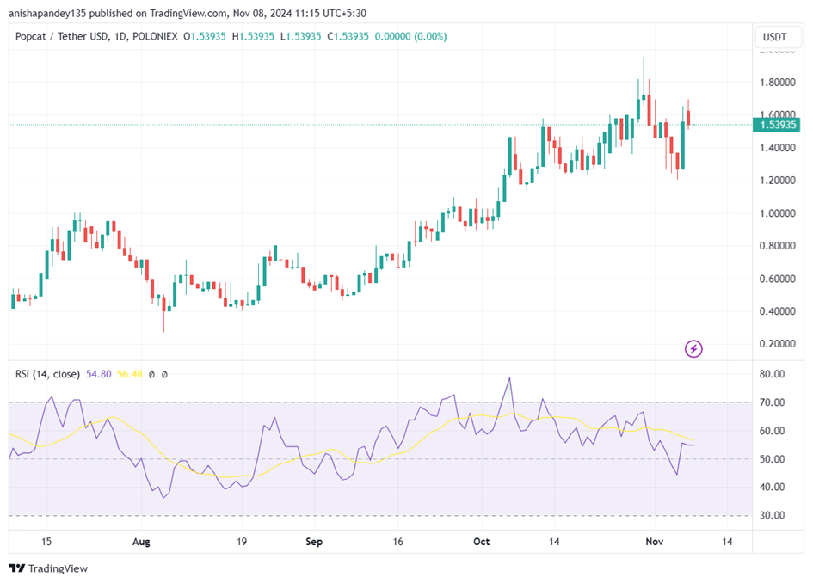Click the green 1.53935 current price label
This screenshot has width=813, height=583.
[x=777, y=125]
